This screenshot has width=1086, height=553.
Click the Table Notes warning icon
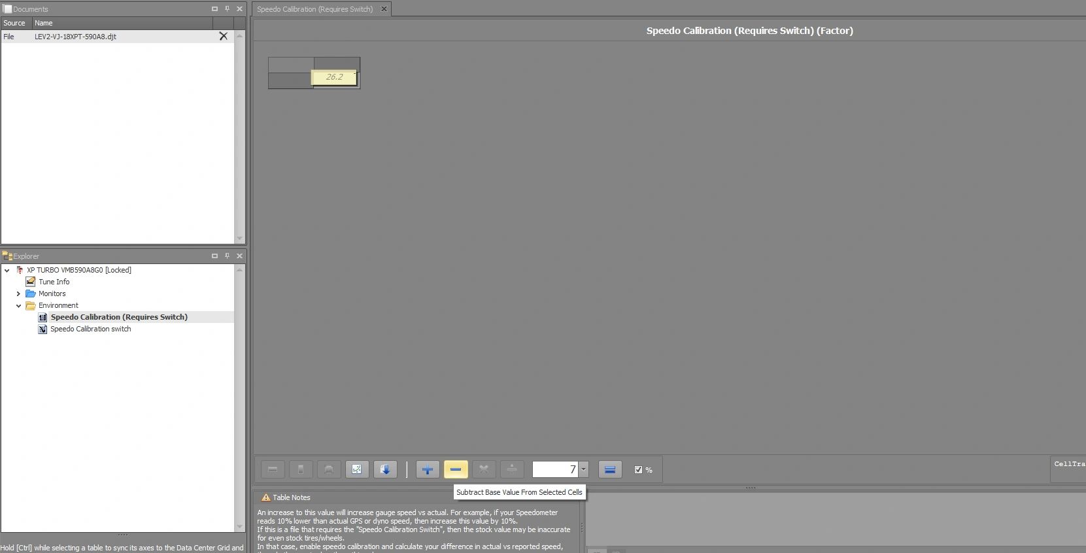265,497
